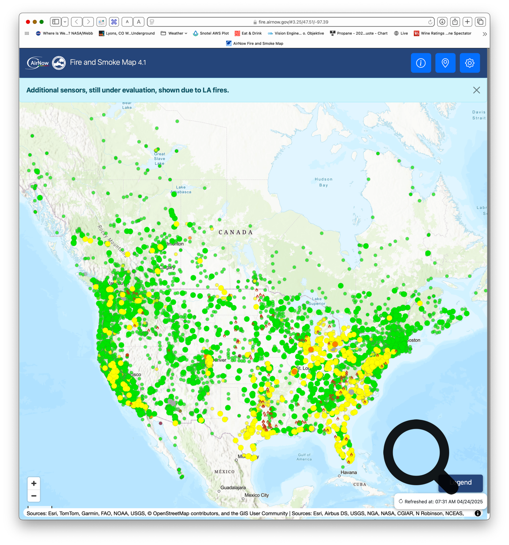509x545 pixels.
Task: Go forward to the next page
Action: click(x=88, y=22)
